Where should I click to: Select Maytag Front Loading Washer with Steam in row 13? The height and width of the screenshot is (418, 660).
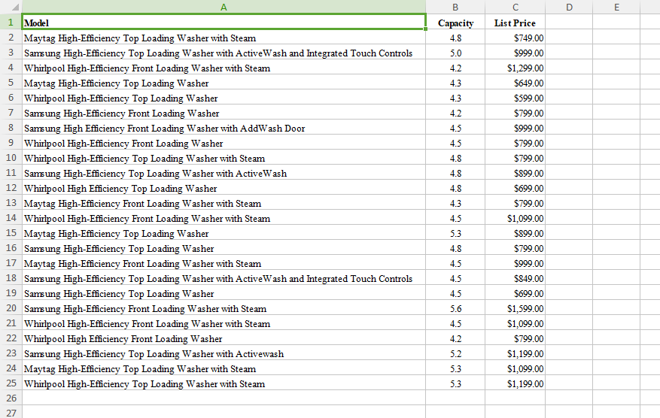(224, 204)
